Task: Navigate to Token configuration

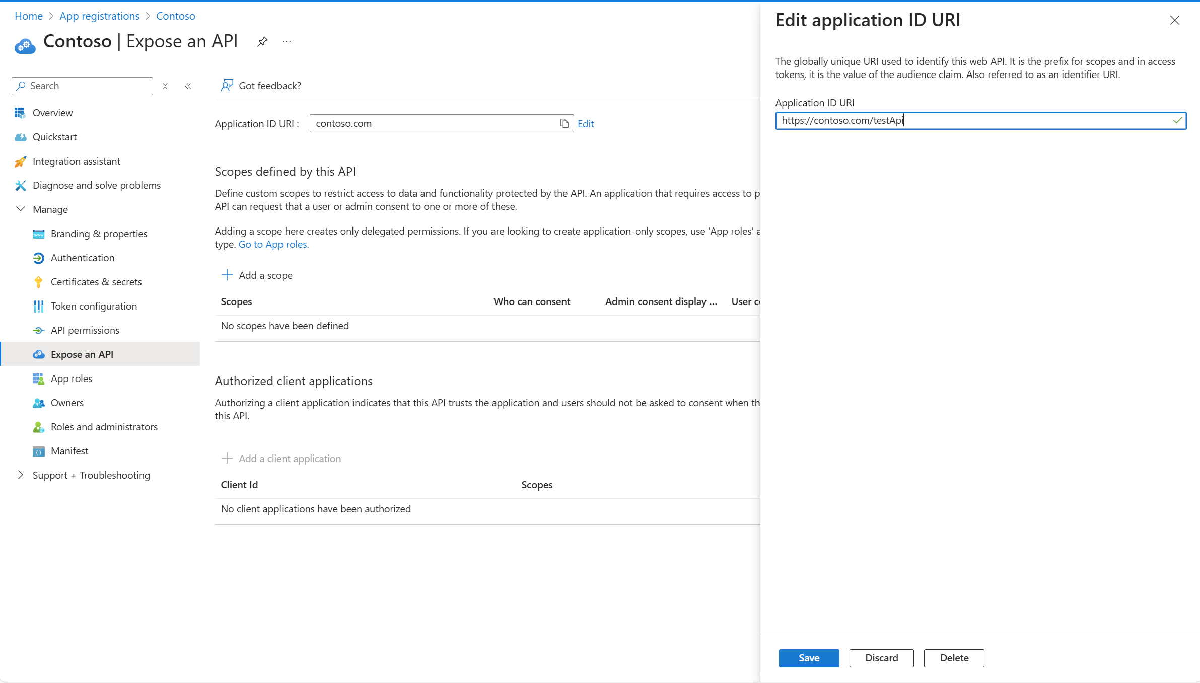Action: click(x=94, y=306)
